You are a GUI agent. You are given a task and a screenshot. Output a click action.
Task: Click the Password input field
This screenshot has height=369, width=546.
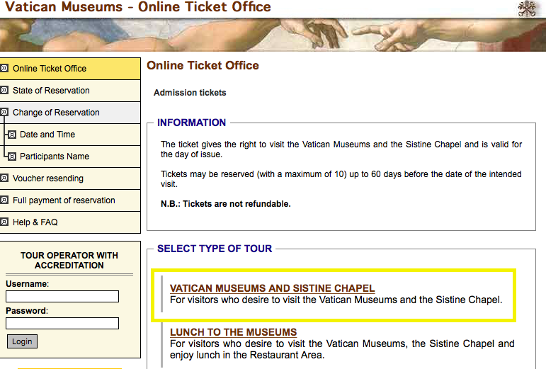pos(62,324)
